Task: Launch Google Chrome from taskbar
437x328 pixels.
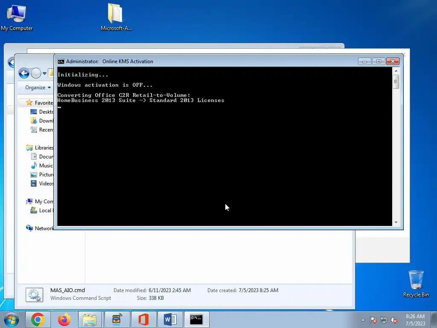Action: [x=38, y=319]
